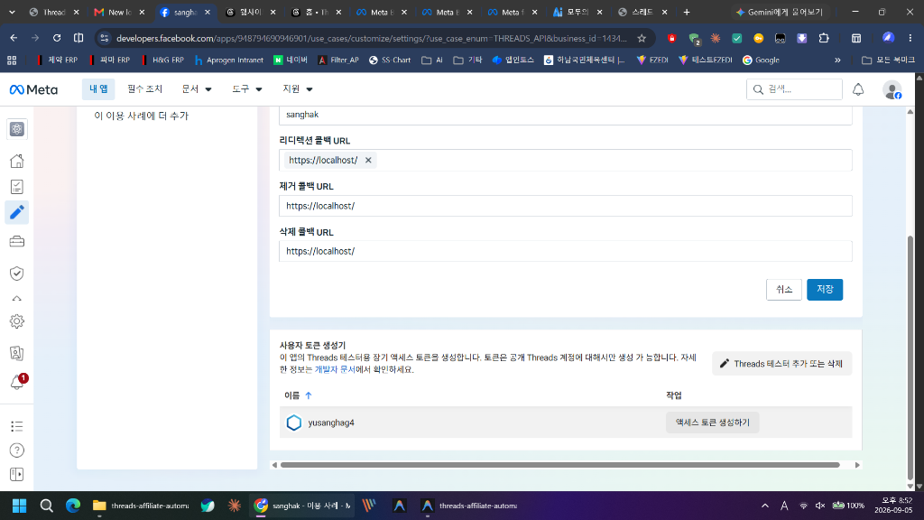
Task: Click the horizontal scrollbar below token generator
Action: tap(559, 465)
